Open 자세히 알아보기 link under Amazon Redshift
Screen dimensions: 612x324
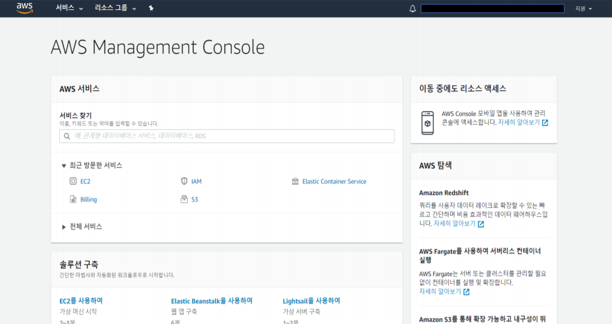click(x=454, y=223)
